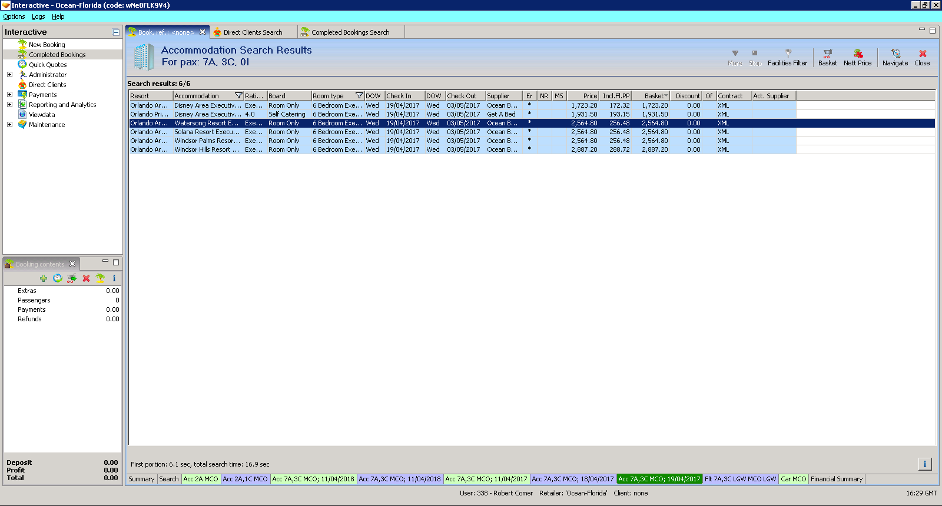Select the Windsor Hills Resort result row
The height and width of the screenshot is (506, 942).
pyautogui.click(x=463, y=149)
